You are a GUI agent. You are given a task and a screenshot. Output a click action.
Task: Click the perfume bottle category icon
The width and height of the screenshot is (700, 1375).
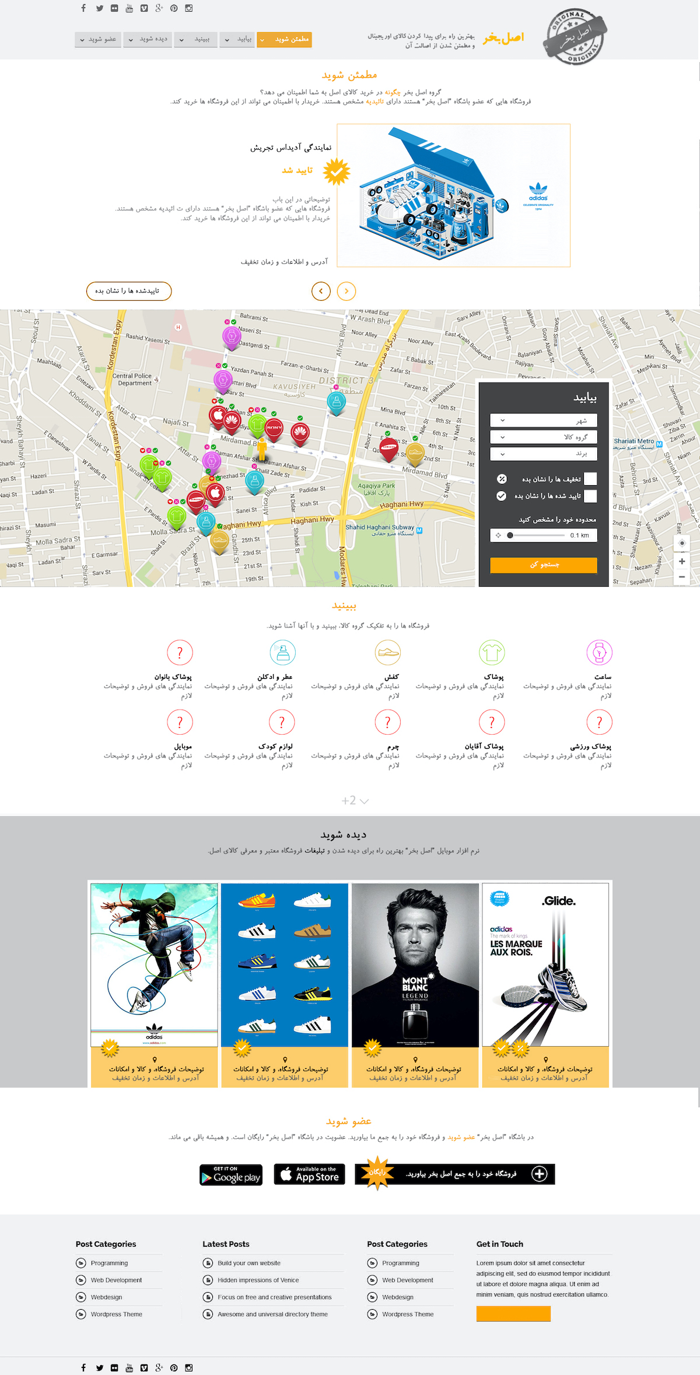[x=283, y=653]
